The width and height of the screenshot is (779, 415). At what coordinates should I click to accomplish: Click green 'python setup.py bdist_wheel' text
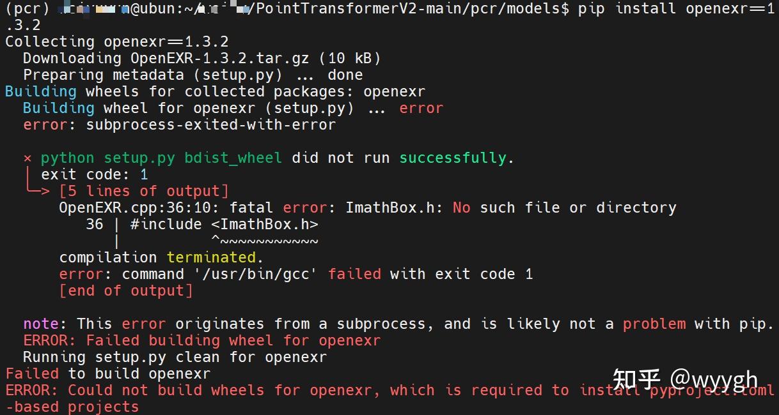161,158
